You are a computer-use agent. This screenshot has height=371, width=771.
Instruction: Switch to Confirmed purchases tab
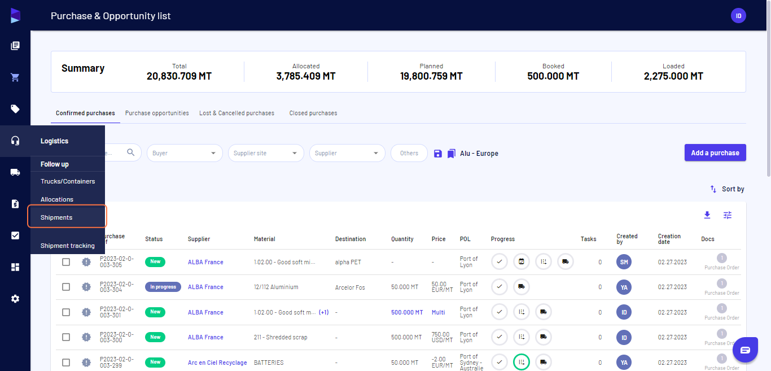85,113
